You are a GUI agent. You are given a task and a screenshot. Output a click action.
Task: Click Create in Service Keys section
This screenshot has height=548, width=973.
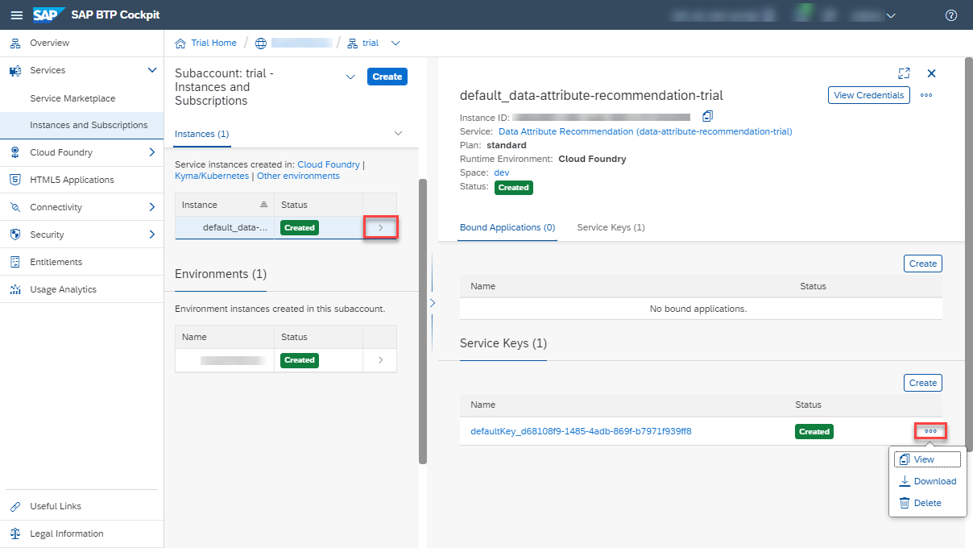pyautogui.click(x=923, y=383)
